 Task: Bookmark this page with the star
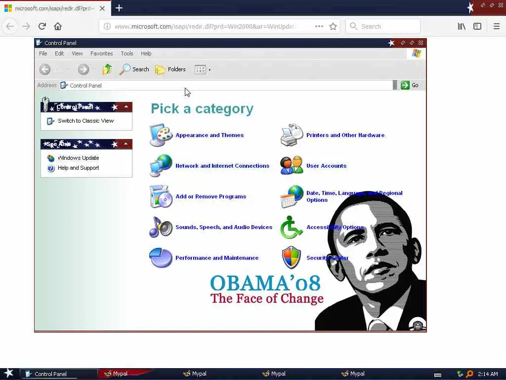(x=333, y=26)
